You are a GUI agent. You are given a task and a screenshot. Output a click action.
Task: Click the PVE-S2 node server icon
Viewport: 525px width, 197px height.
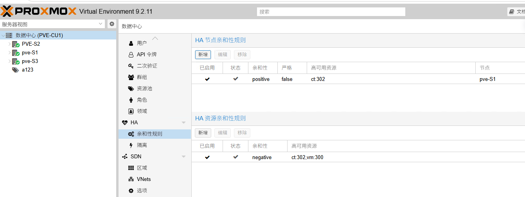click(x=16, y=44)
